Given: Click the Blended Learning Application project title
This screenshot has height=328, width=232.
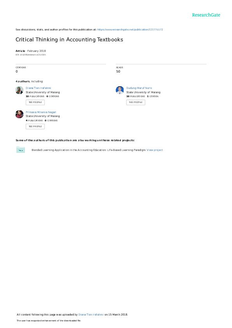Looking at the screenshot, I should (89, 150).
